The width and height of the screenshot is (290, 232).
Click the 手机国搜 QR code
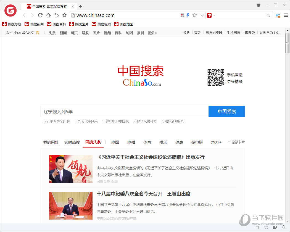tap(216, 77)
